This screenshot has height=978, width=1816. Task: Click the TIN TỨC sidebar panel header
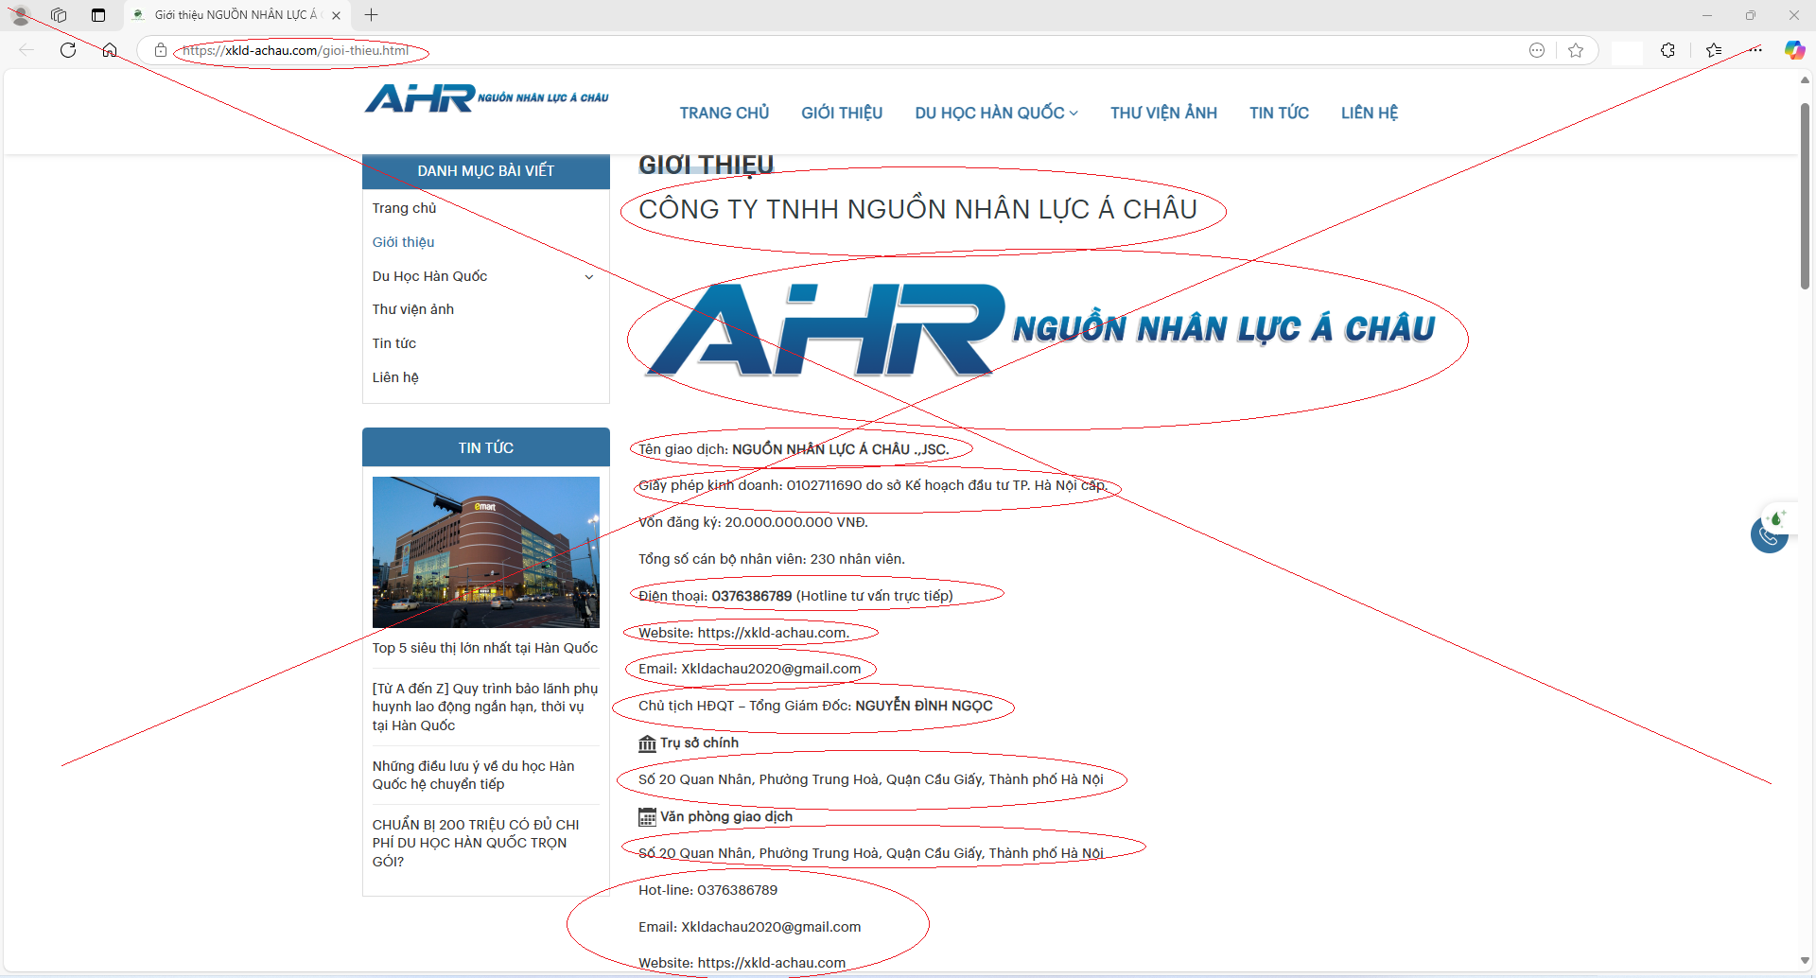click(x=486, y=447)
